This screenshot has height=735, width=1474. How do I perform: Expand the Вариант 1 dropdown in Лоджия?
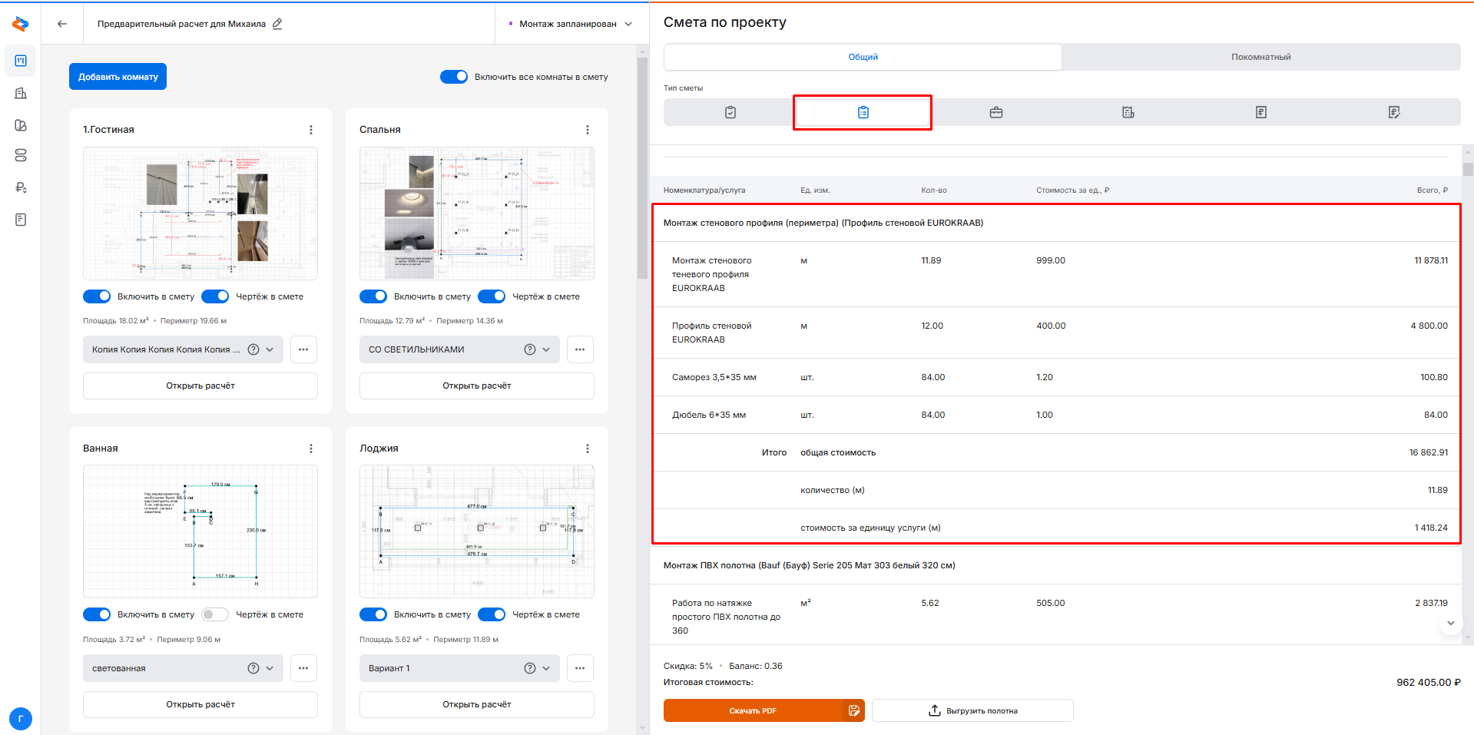click(546, 668)
